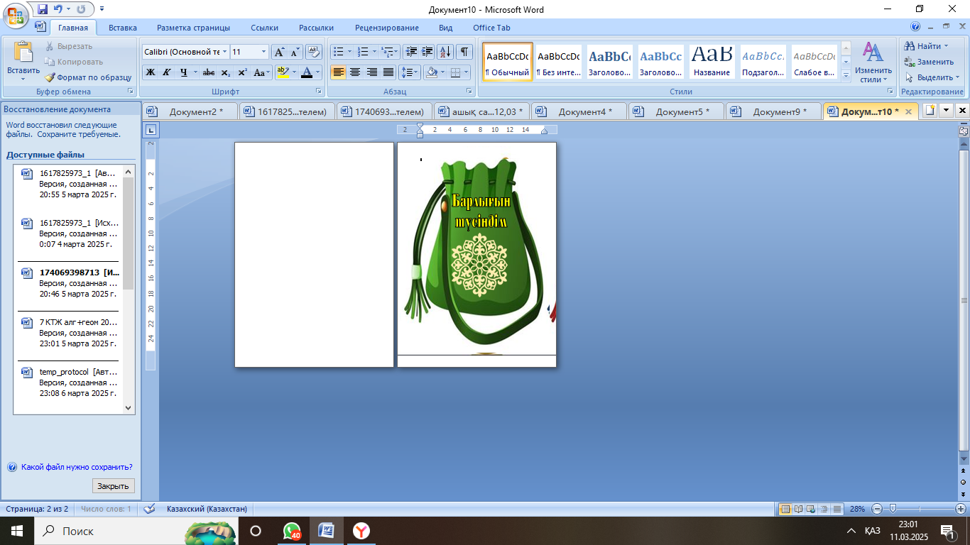Viewport: 970px width, 545px height.
Task: Click the Закрыть button in the recovery pane
Action: point(113,486)
